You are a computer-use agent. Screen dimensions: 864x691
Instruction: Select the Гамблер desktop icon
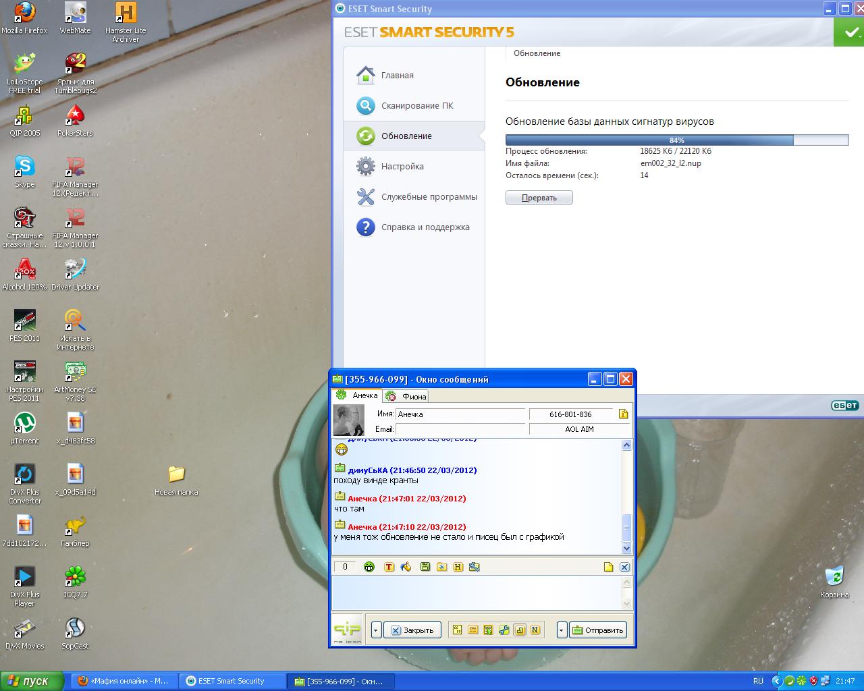75,531
